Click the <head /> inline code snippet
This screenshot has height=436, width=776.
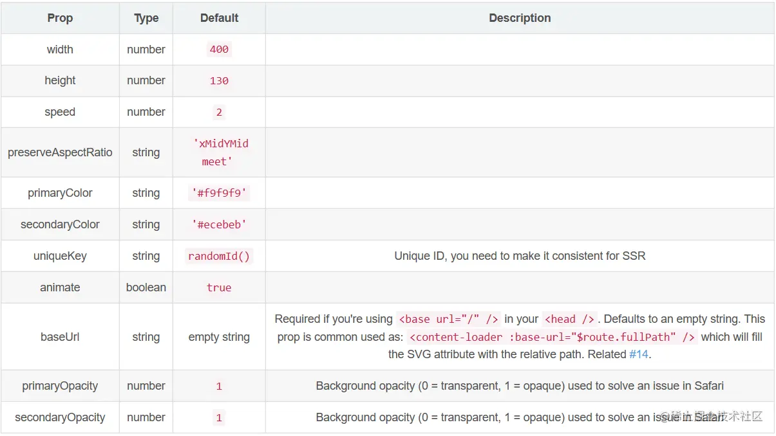pos(570,319)
